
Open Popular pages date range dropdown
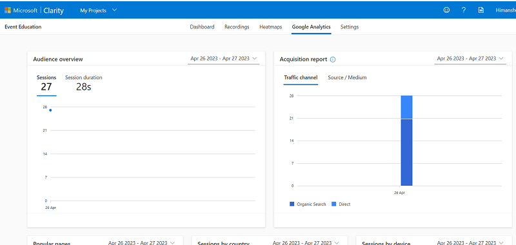141,242
